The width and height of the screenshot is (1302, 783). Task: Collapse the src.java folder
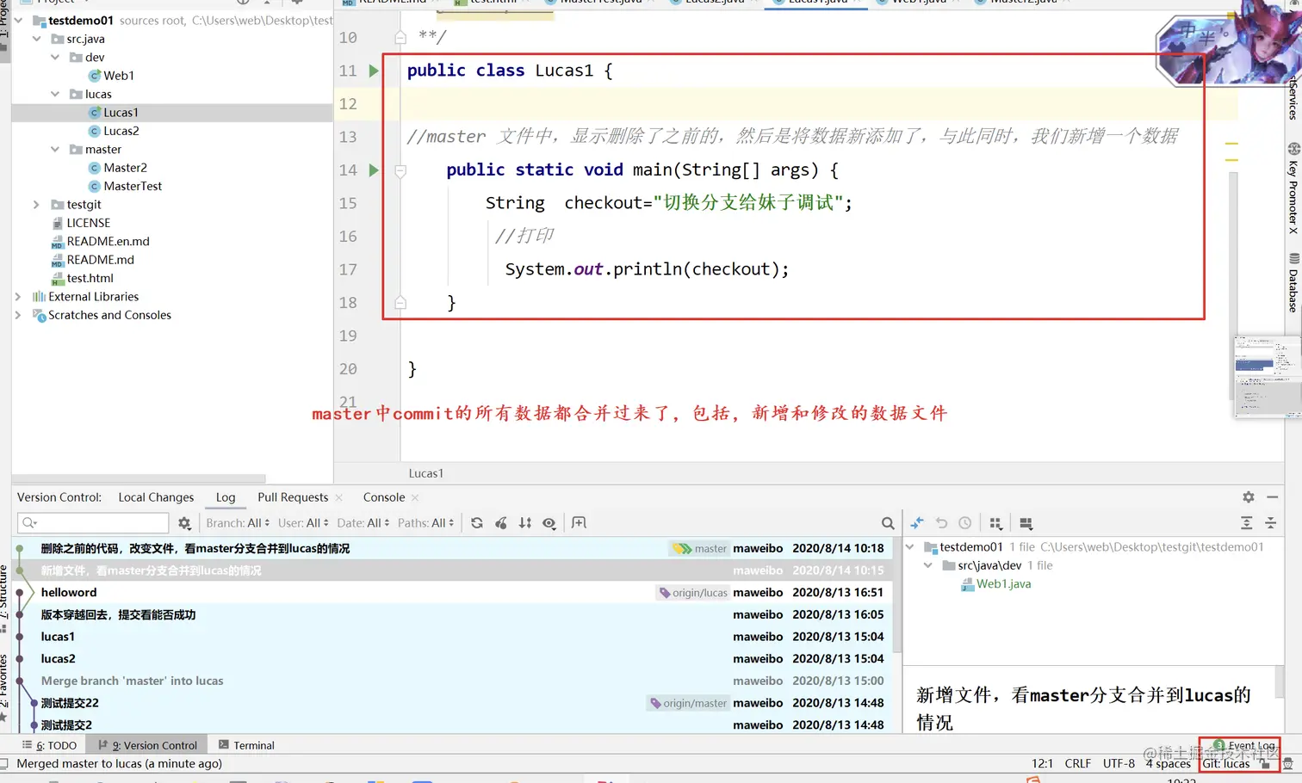[x=36, y=39]
